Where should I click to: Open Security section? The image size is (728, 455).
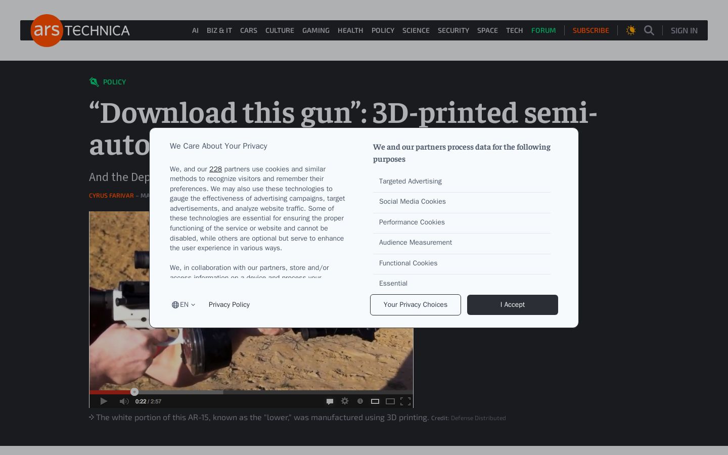point(453,30)
